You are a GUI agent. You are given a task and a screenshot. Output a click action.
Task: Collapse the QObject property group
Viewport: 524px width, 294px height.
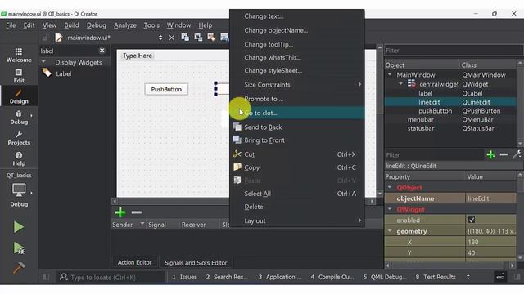pyautogui.click(x=390, y=187)
